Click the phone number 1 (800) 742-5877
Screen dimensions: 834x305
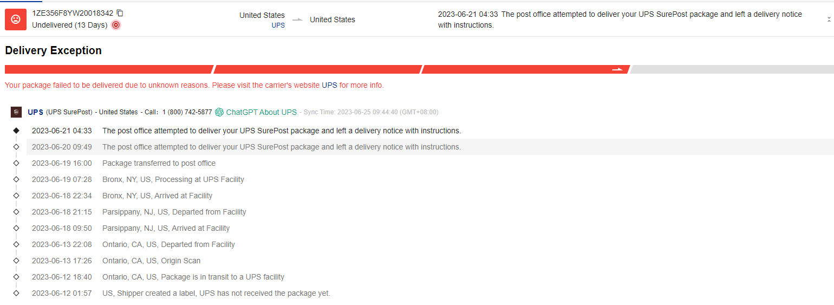click(187, 112)
